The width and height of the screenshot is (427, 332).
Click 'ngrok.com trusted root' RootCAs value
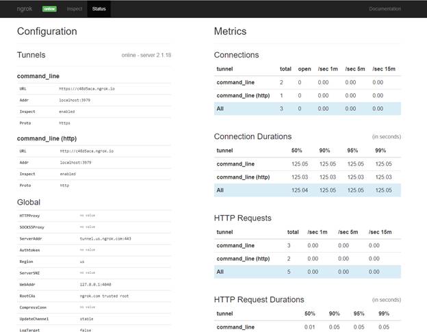104,296
